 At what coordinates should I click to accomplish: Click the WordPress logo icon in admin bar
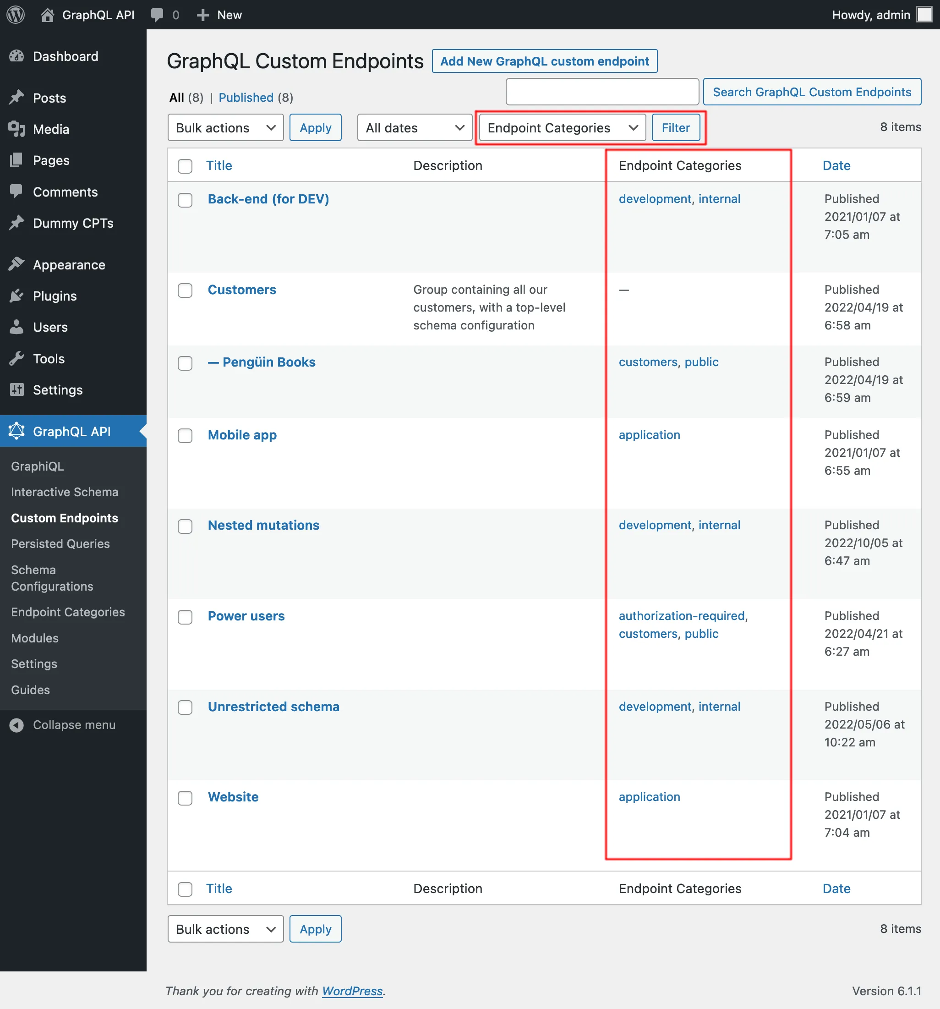(x=16, y=15)
